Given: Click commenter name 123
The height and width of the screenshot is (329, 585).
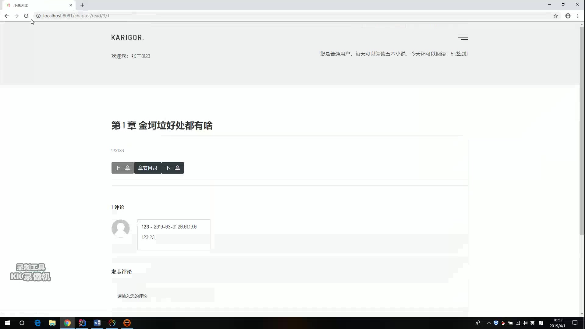Looking at the screenshot, I should (145, 227).
